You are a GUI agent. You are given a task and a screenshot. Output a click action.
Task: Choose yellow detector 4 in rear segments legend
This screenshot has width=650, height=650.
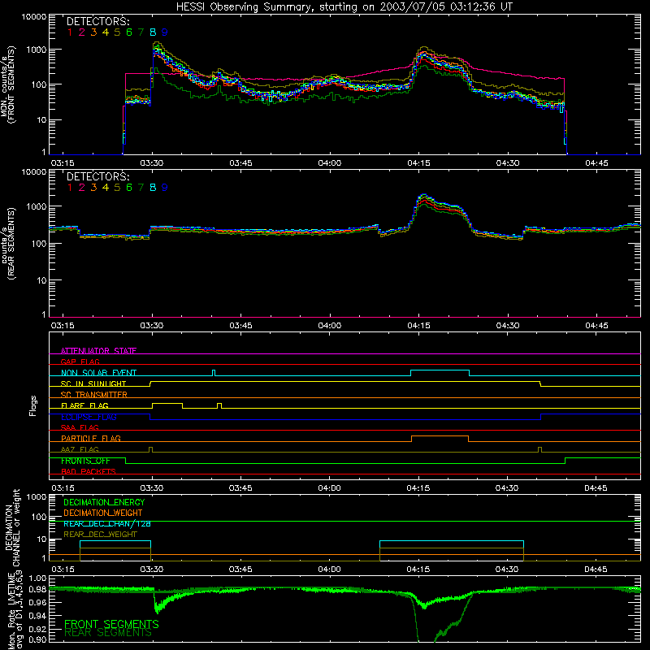coord(106,188)
